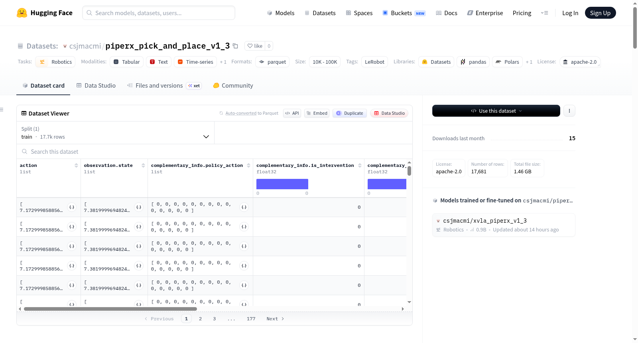Go to the Community tab
Image resolution: width=638 pixels, height=343 pixels.
click(x=233, y=86)
